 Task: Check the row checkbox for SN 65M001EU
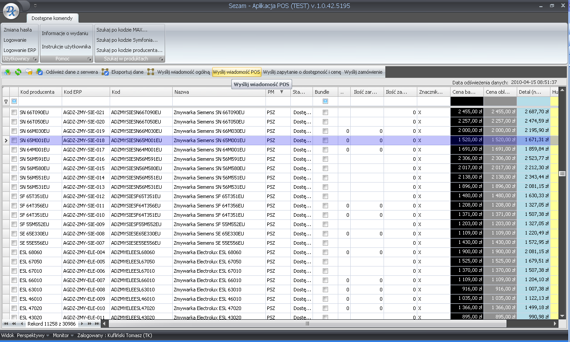(14, 140)
